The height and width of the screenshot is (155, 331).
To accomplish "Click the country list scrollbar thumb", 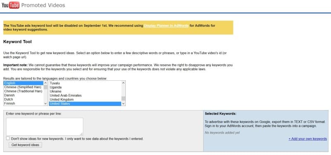I will (123, 99).
